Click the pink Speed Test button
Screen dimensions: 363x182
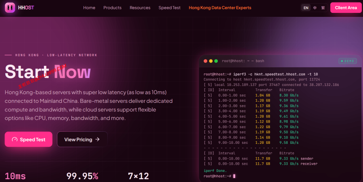coord(29,139)
